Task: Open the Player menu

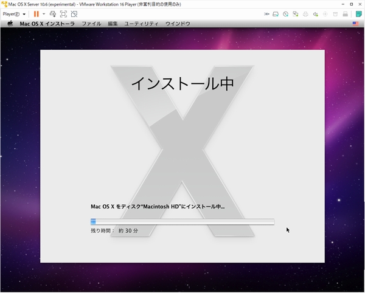Action: [14, 14]
